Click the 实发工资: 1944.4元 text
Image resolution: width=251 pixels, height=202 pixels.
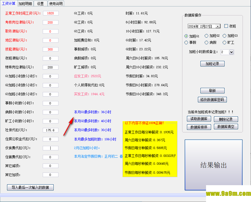pyautogui.click(x=89, y=94)
